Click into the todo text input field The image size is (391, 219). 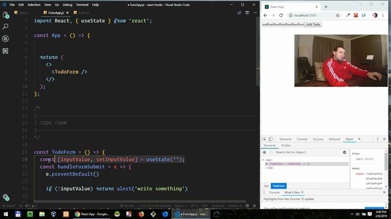tap(283, 24)
